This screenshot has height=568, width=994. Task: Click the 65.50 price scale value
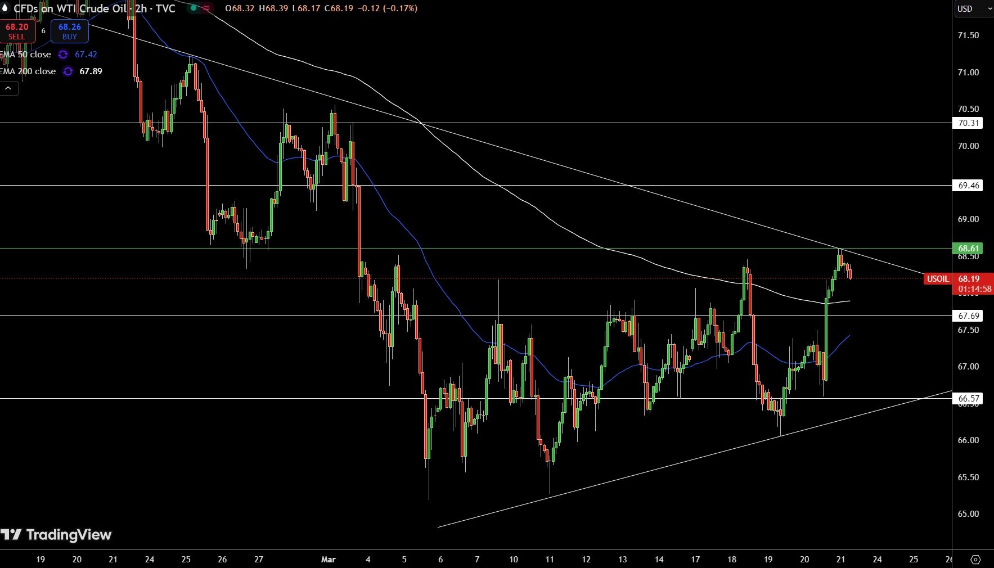tap(968, 477)
